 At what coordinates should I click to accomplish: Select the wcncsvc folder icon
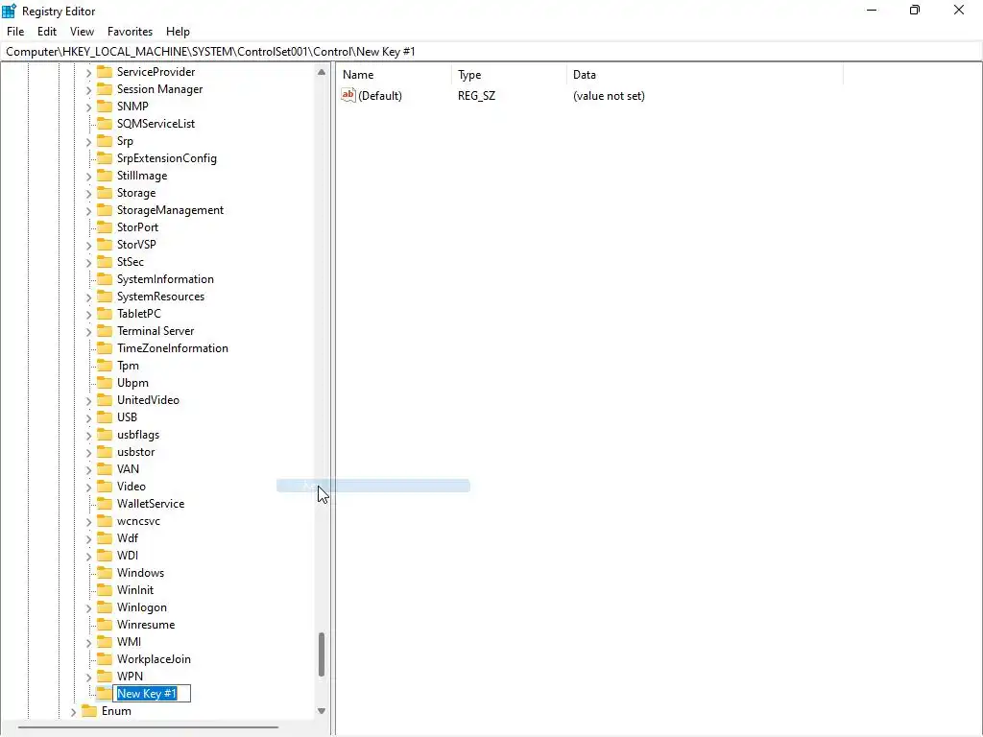coord(104,521)
